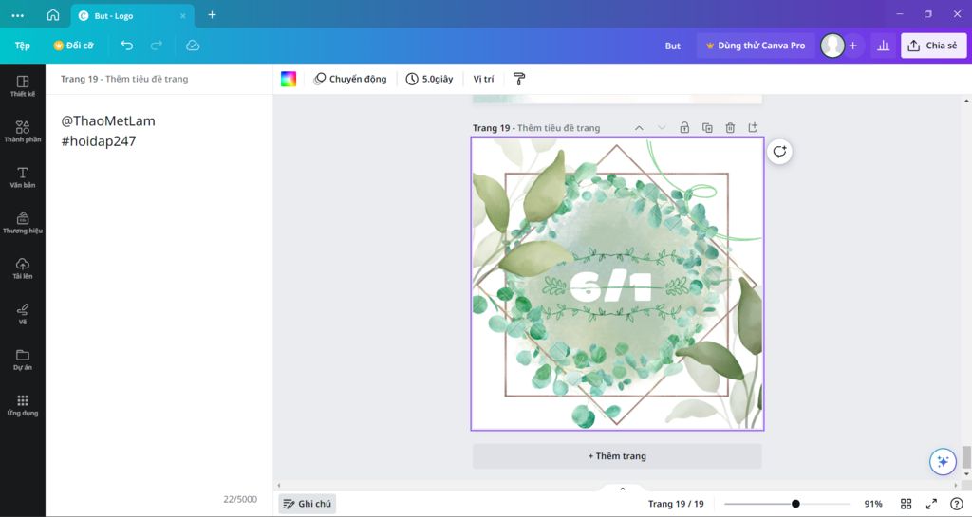Duplicate page 19
The image size is (972, 517).
pyautogui.click(x=707, y=128)
